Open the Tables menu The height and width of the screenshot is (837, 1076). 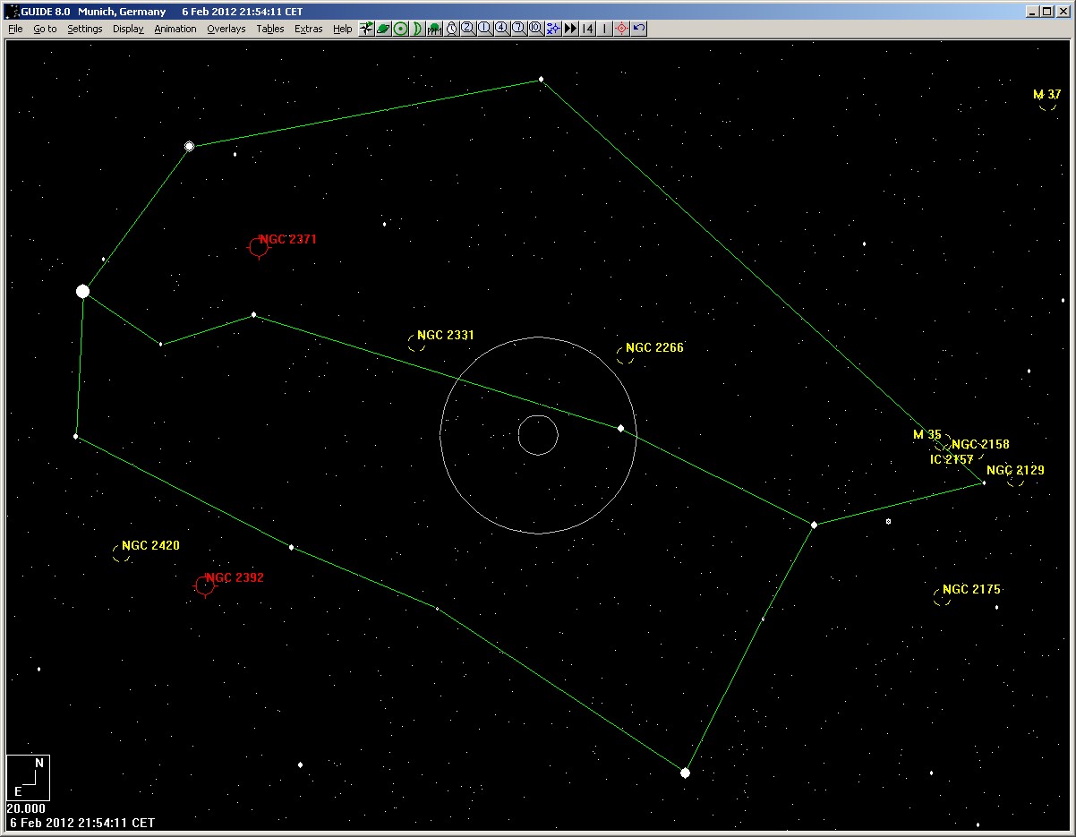[x=269, y=29]
